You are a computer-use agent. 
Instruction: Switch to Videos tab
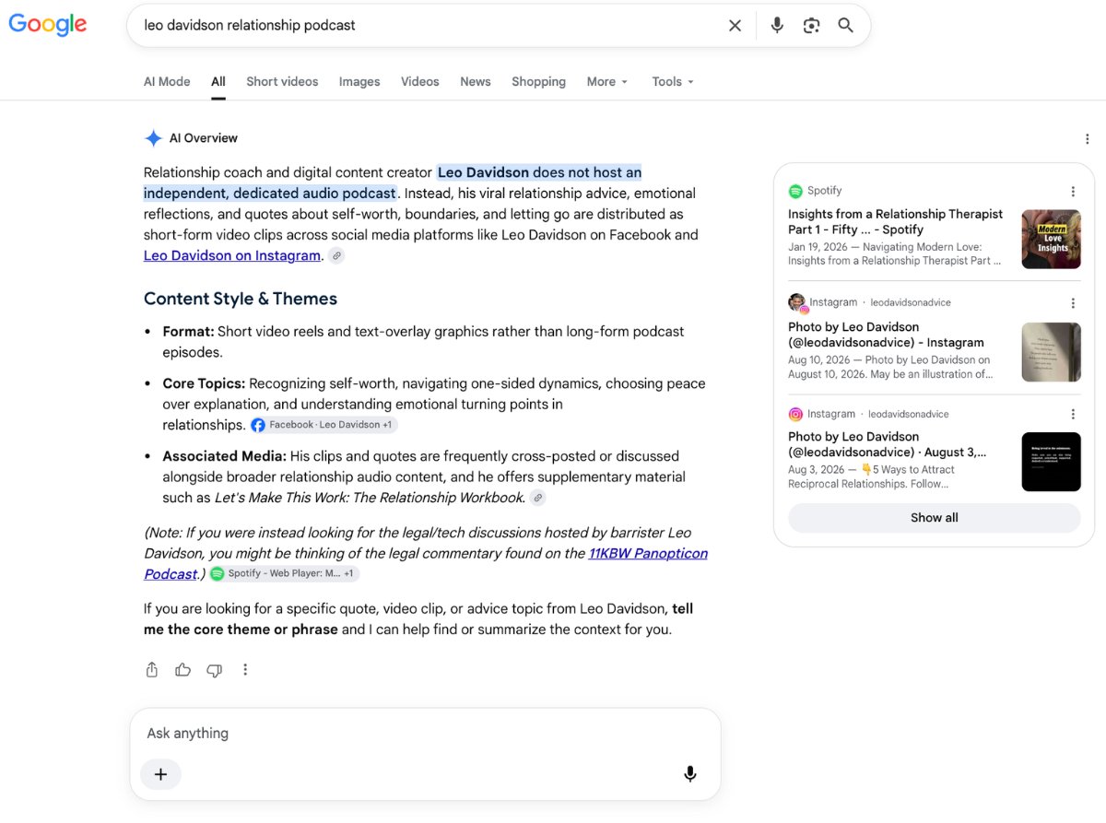pos(420,82)
